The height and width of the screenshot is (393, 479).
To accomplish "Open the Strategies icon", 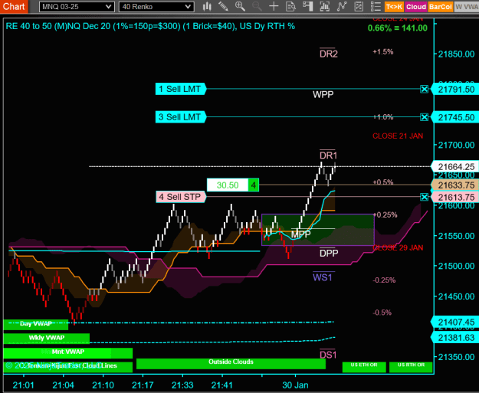I will [359, 6].
